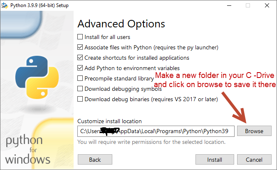Viewport: 277px width, 170px height.
Task: Cancel the Python setup
Action: point(254,160)
